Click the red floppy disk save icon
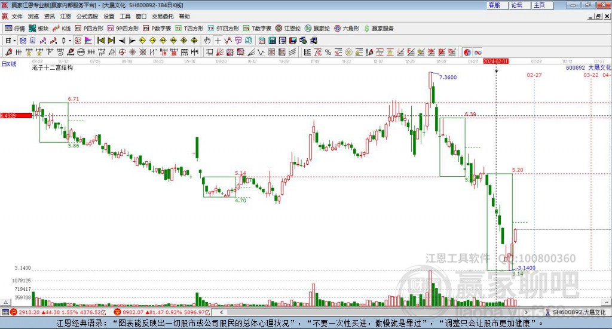This screenshot has height=329, width=612. pyautogui.click(x=293, y=41)
